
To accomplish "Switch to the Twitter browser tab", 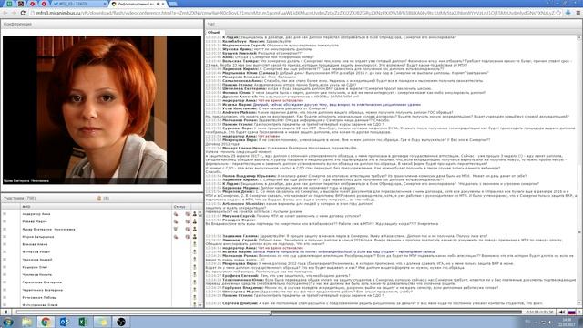I will [79, 4].
